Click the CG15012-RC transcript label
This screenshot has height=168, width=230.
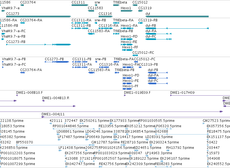pyautogui.click(x=143, y=52)
